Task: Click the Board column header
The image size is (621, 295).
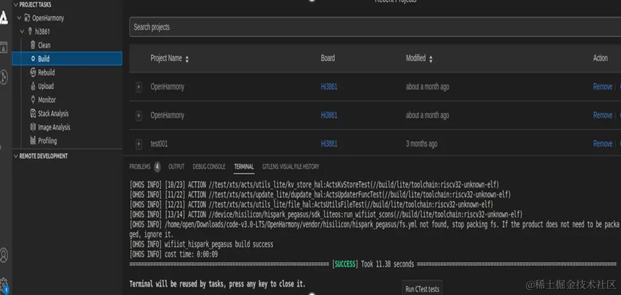Action: tap(328, 58)
